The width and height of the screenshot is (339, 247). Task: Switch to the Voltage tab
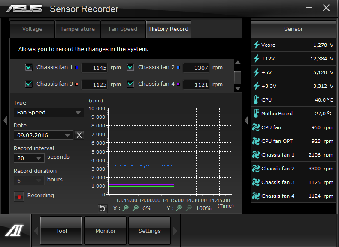coord(32,29)
